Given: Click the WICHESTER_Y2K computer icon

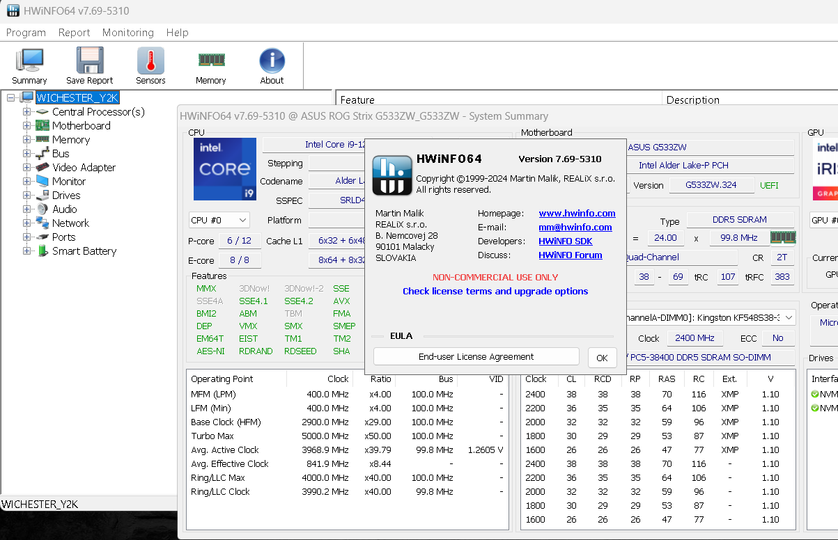Looking at the screenshot, I should pos(27,97).
